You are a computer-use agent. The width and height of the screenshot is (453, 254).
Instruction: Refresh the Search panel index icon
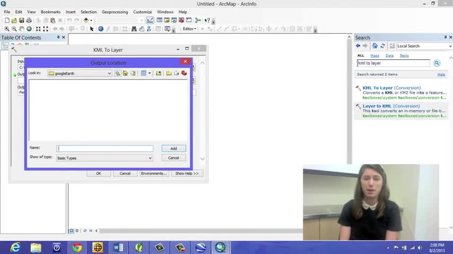click(x=382, y=46)
